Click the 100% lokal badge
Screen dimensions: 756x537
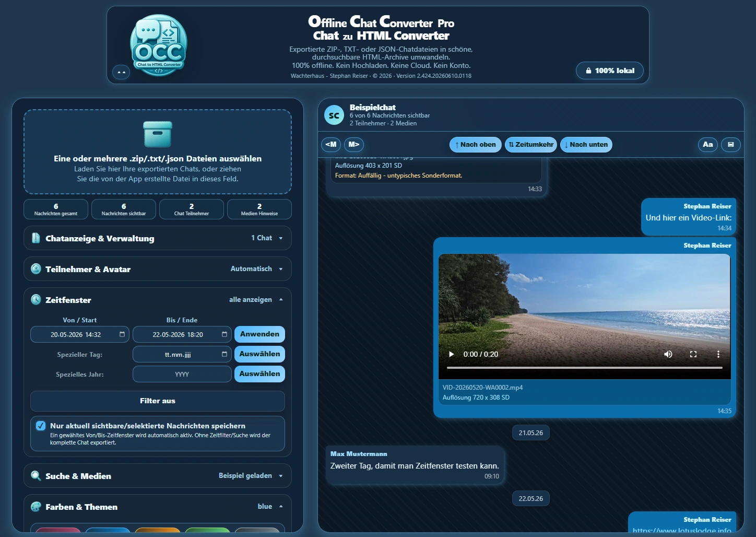(x=610, y=71)
